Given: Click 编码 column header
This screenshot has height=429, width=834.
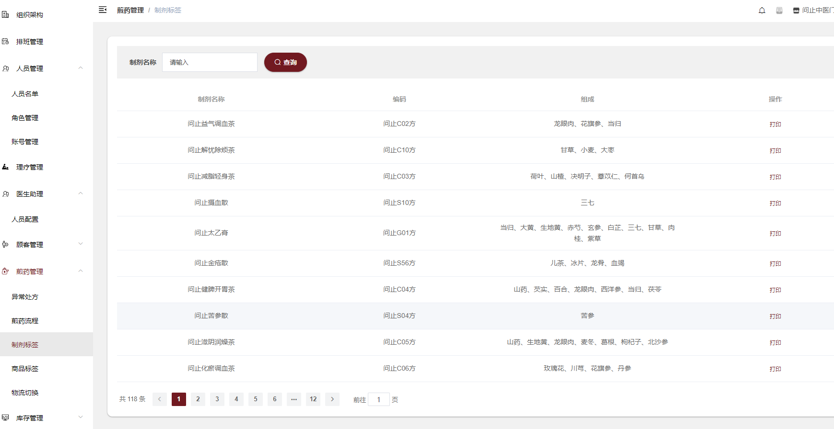Looking at the screenshot, I should 399,99.
